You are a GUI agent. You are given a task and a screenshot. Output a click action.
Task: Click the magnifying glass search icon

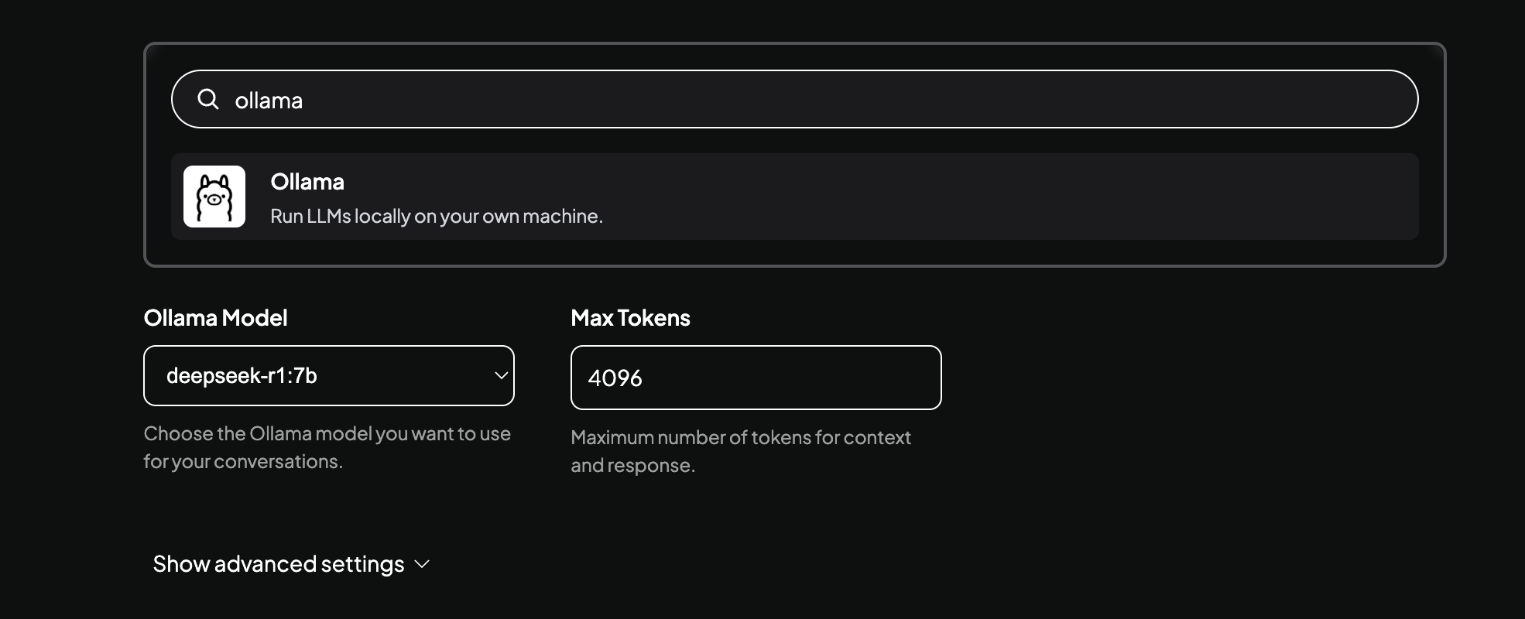pos(208,99)
